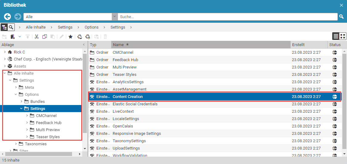Go forward with the right arrow button

[18, 17]
